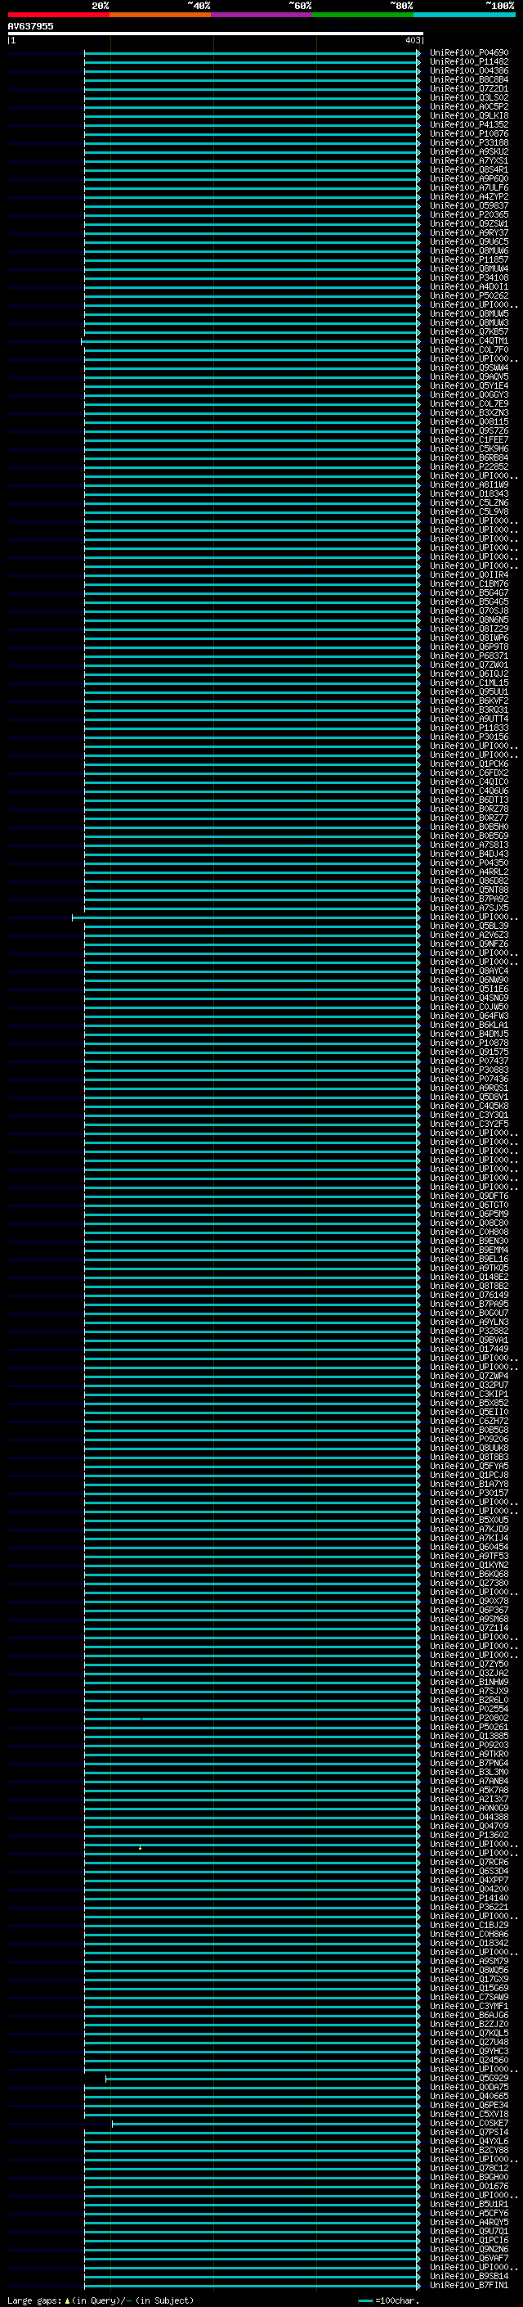Click the hit label UniRef100_Q7KB57
The width and height of the screenshot is (523, 2307).
click(469, 332)
